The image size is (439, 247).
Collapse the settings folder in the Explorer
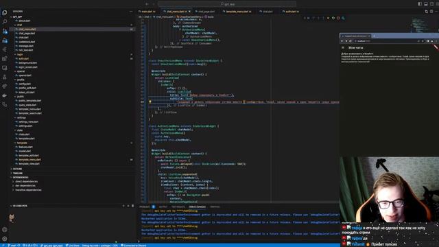tap(21, 117)
